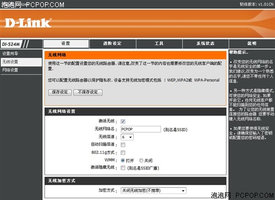Select 设置向导 in the sidebar
The height and width of the screenshot is (200, 275).
click(x=21, y=54)
